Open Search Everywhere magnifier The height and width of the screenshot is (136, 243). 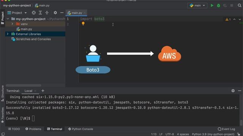(x=240, y=6)
